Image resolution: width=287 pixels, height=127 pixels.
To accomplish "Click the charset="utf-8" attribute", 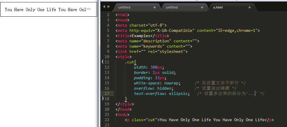I will [x=147, y=25].
